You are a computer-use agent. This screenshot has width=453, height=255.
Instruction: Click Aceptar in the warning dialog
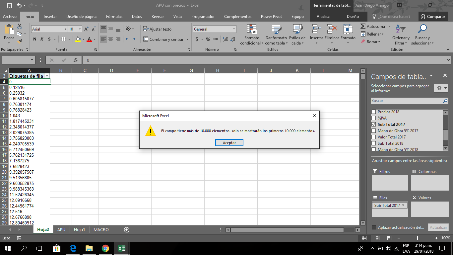(x=229, y=142)
